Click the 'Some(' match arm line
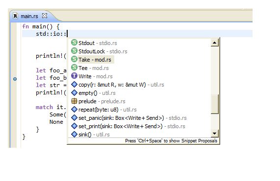 [x=58, y=114]
